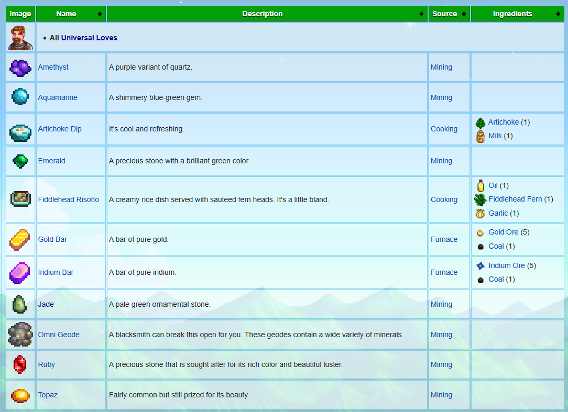The height and width of the screenshot is (412, 568).
Task: Follow Mining link in Ruby row
Action: (441, 364)
